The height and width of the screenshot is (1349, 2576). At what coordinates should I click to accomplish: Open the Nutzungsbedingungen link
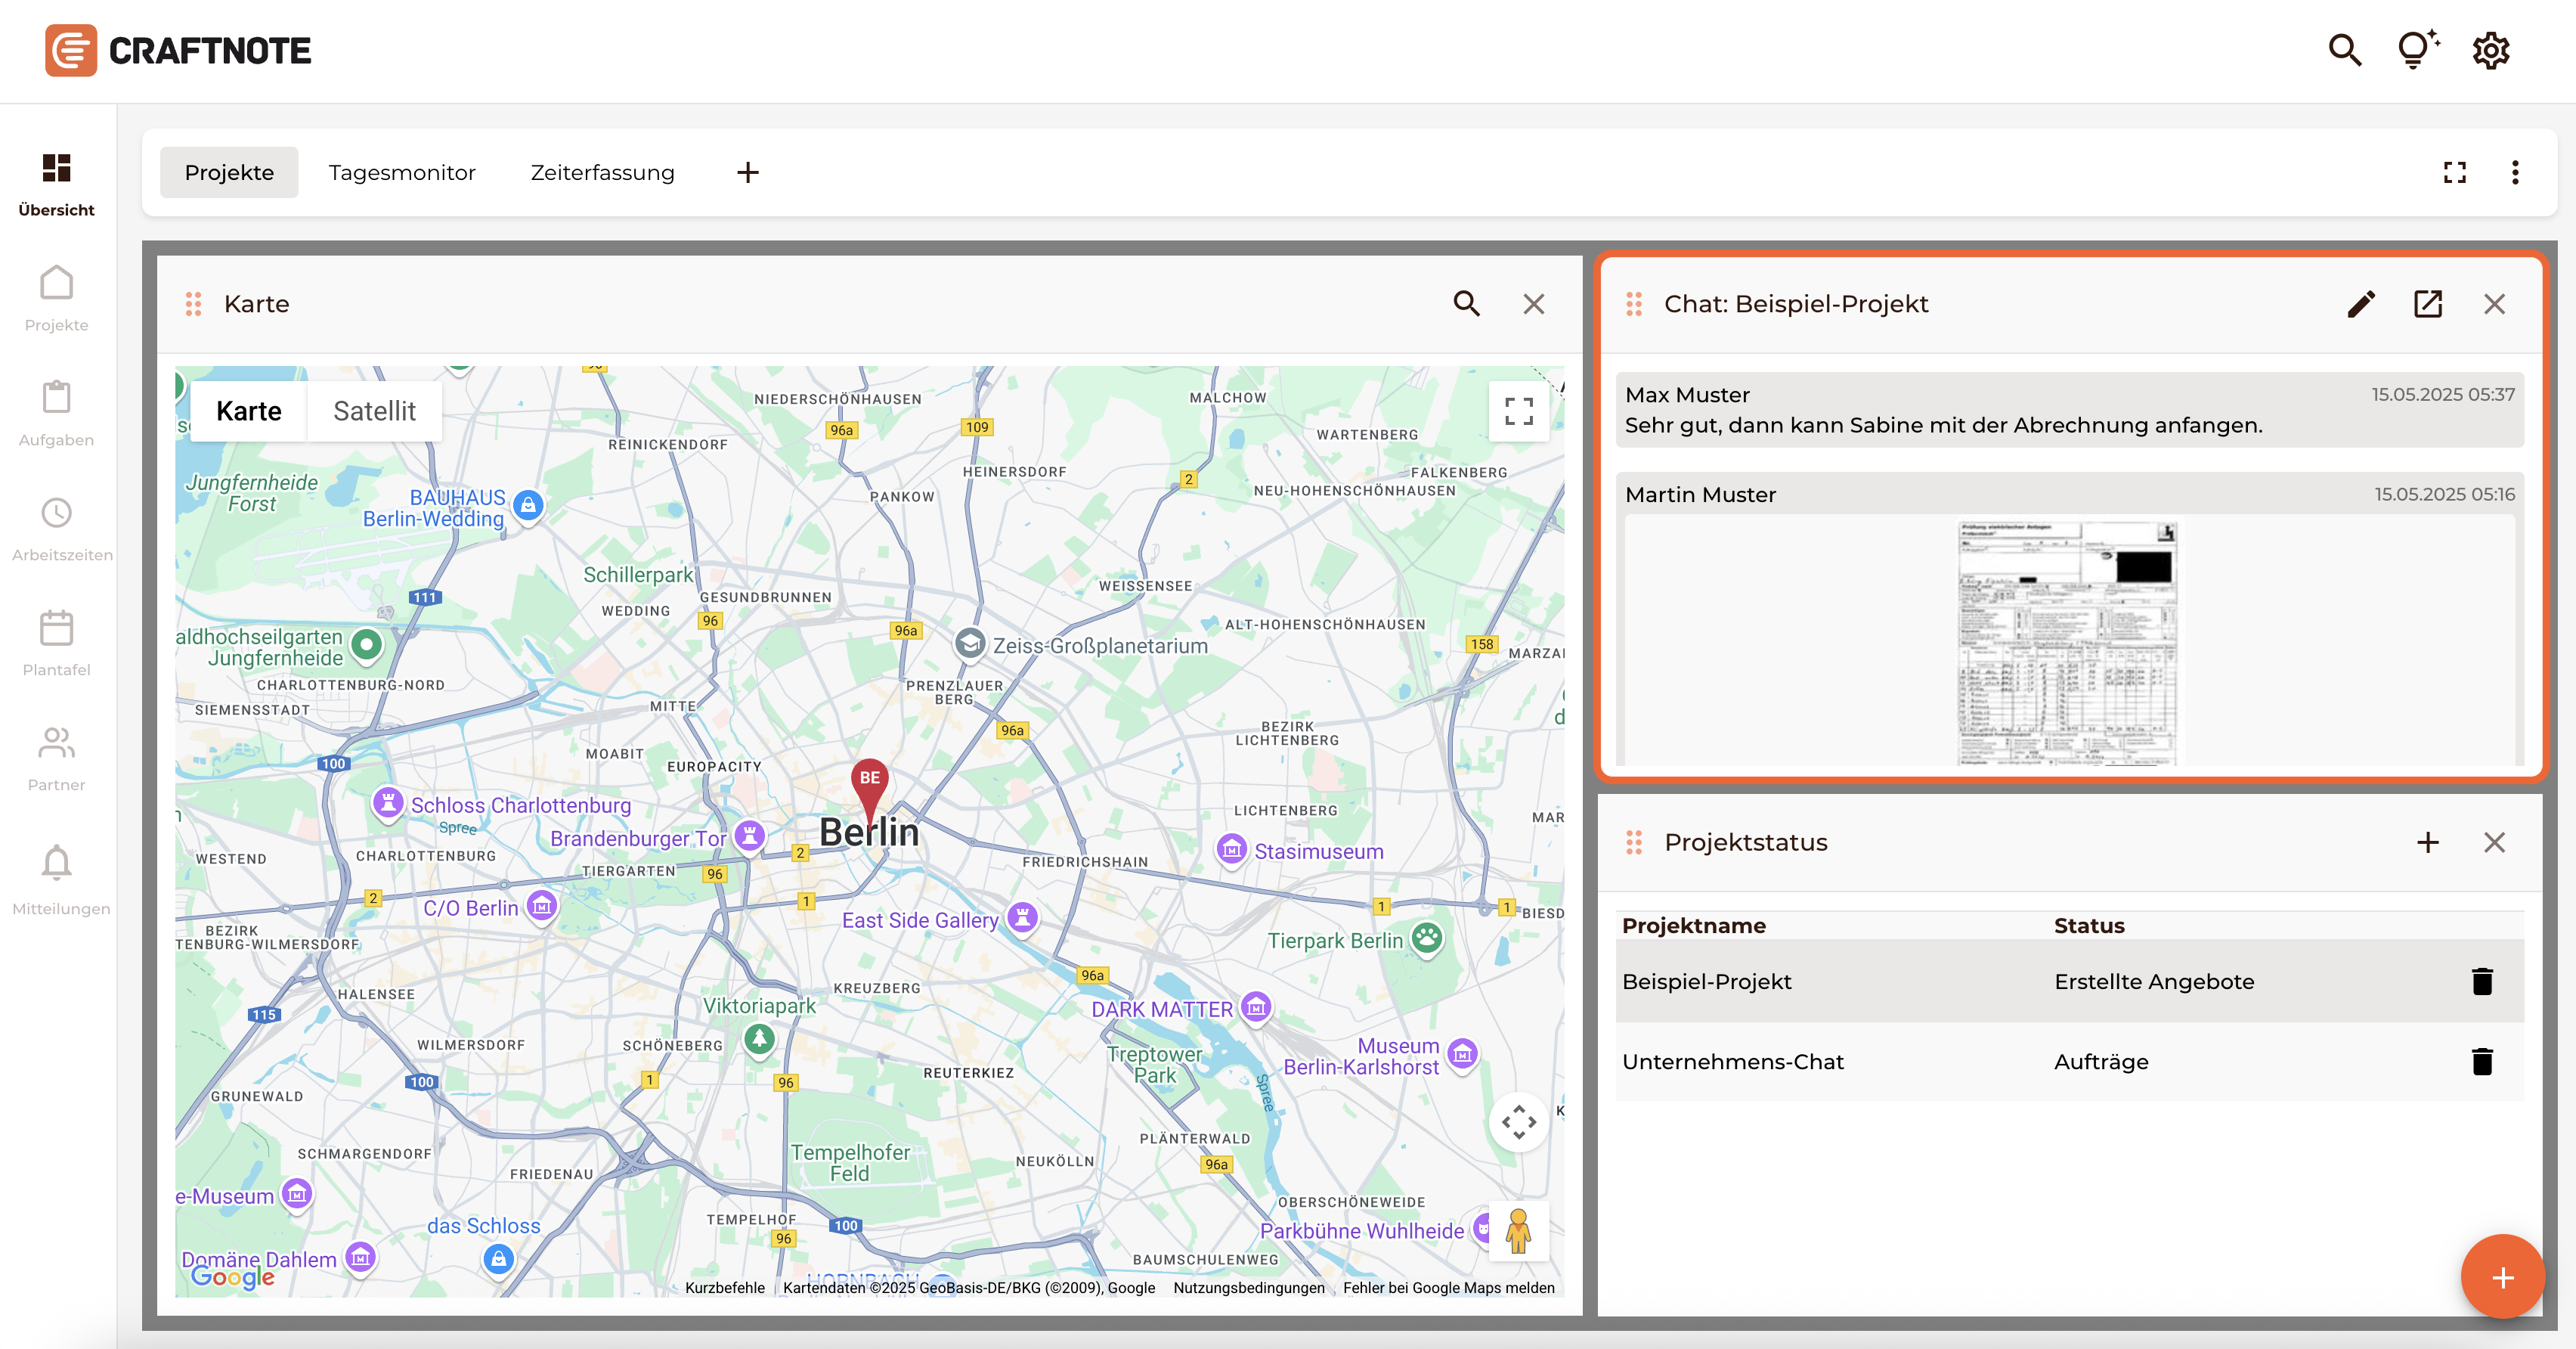[x=1249, y=1288]
